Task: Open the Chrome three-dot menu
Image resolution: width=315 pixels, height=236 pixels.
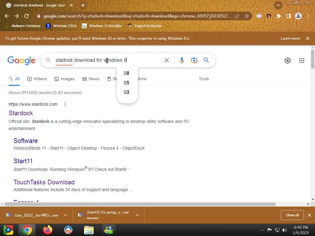Action: click(x=308, y=16)
